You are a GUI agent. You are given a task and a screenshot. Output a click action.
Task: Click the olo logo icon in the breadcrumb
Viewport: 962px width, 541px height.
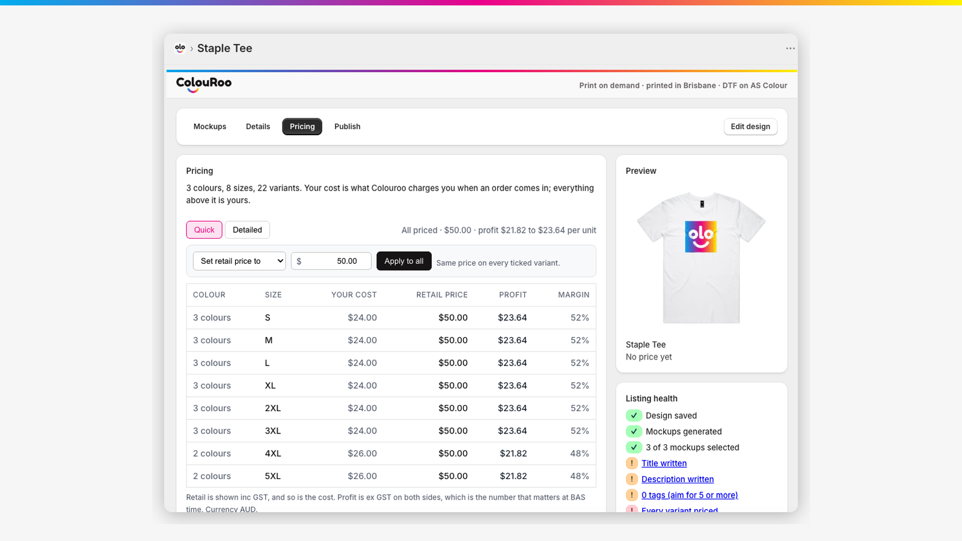pos(180,48)
